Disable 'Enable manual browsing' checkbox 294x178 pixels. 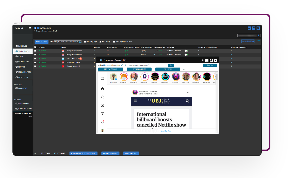pos(99,65)
